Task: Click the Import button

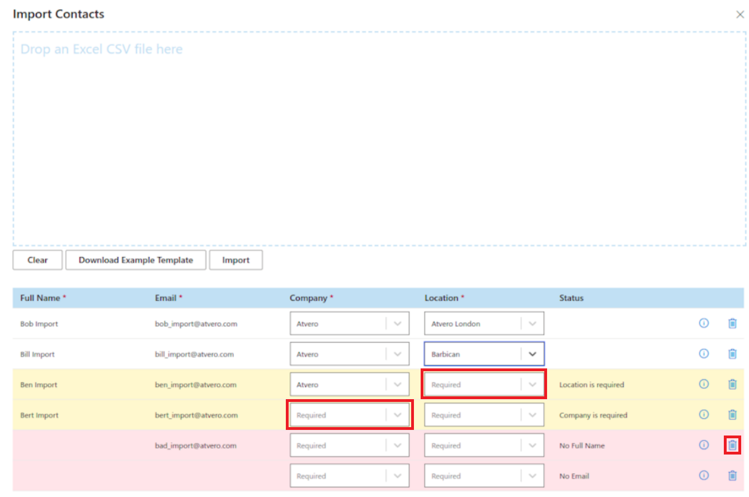Action: pos(236,260)
